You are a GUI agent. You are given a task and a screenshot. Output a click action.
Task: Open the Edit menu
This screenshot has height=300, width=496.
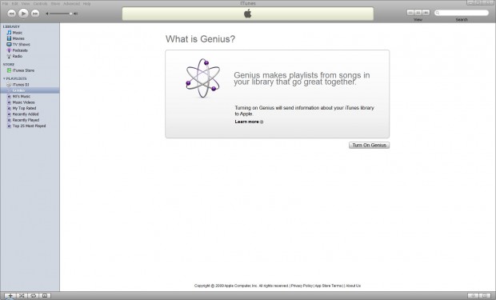[x=15, y=4]
